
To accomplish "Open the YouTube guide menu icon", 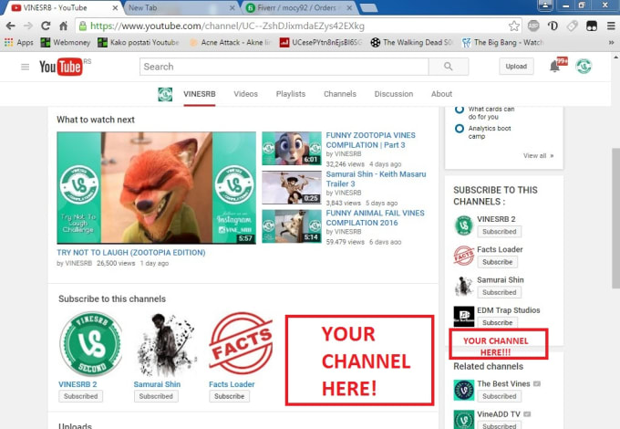I will point(25,67).
